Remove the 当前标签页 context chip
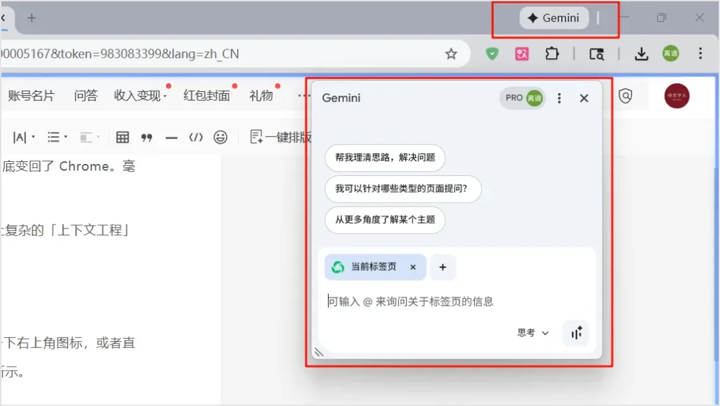Image resolution: width=720 pixels, height=406 pixels. pos(413,266)
